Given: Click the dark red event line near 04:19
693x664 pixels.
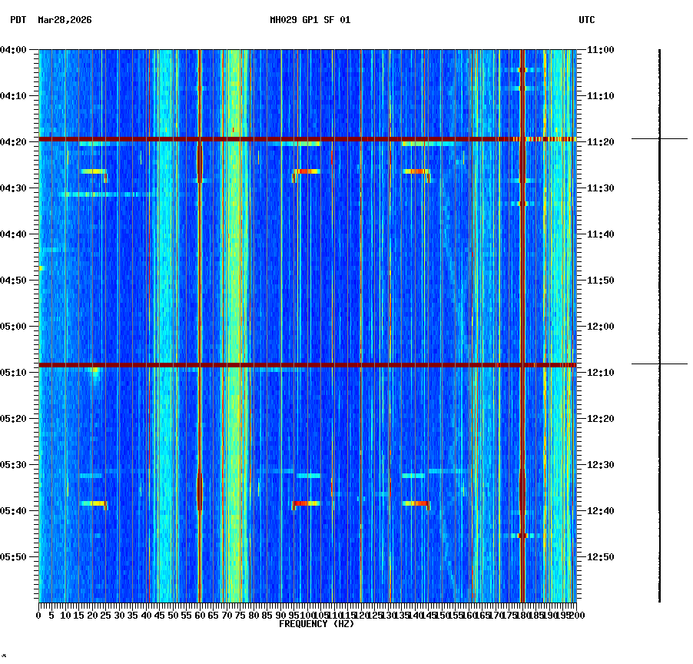Looking at the screenshot, I should [307, 139].
